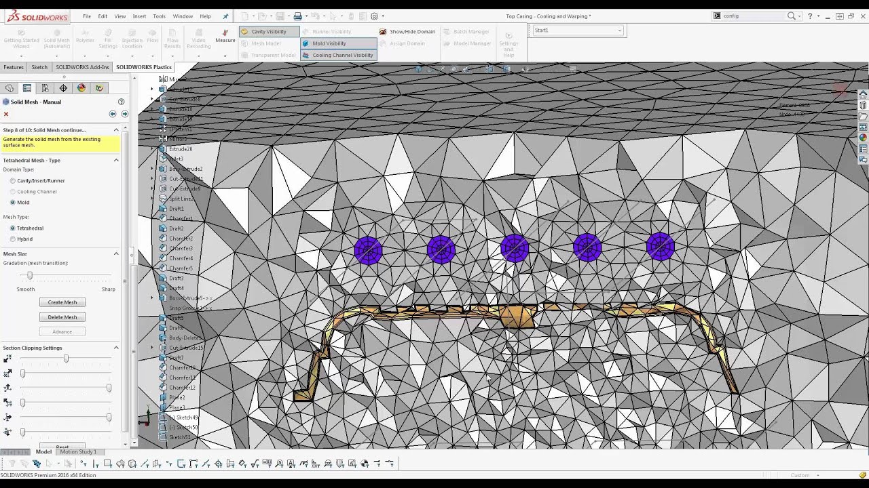This screenshot has height=488, width=869.
Task: Open View Palette icon in task pane
Action: point(863,127)
